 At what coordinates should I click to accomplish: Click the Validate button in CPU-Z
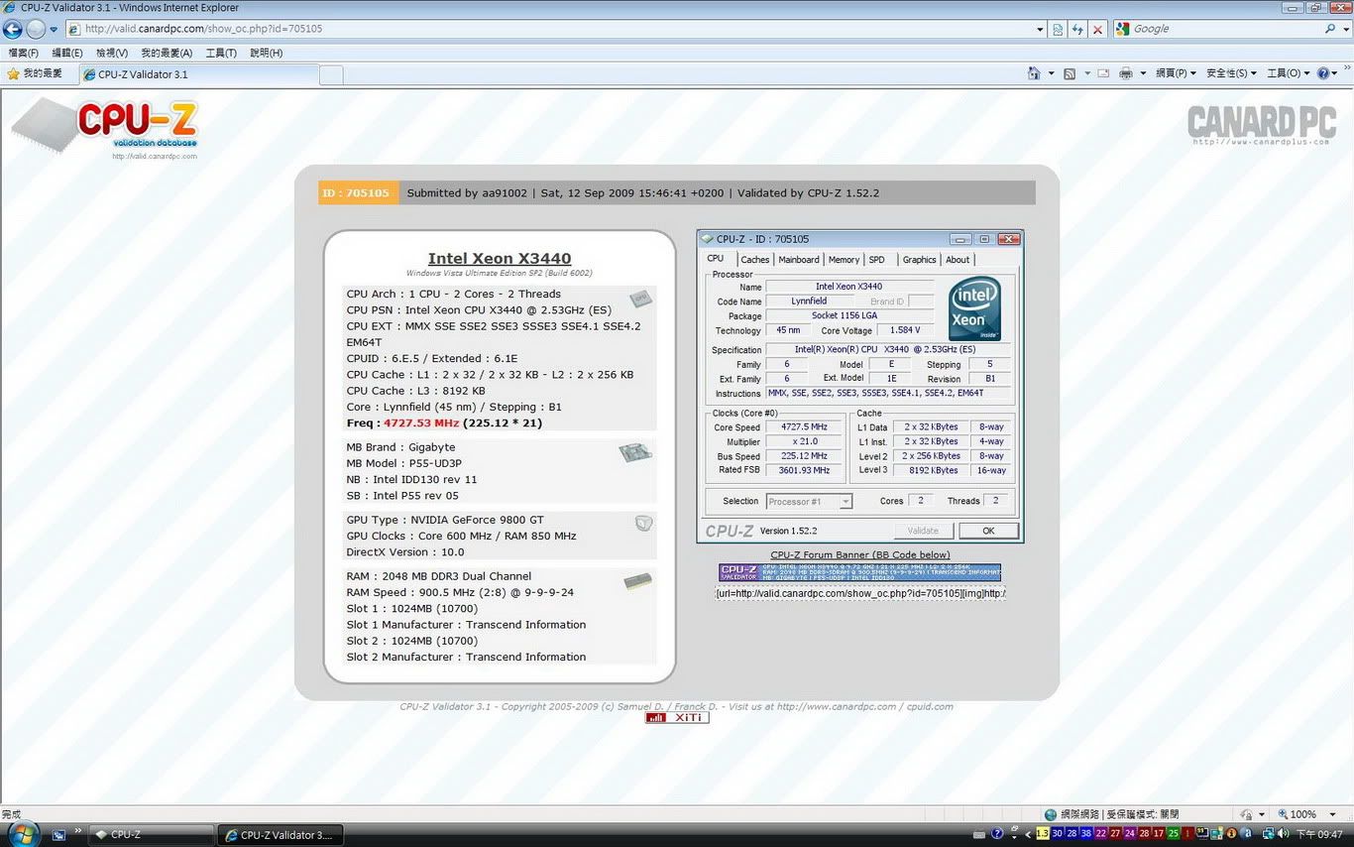(x=924, y=531)
